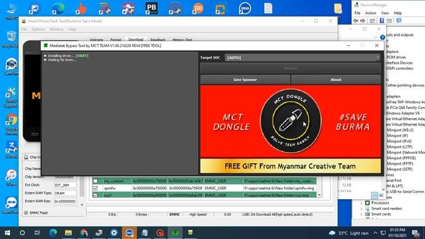Image resolution: width=425 pixels, height=239 pixels.
Task: Switch to the Welcome tab
Action: coord(96,40)
